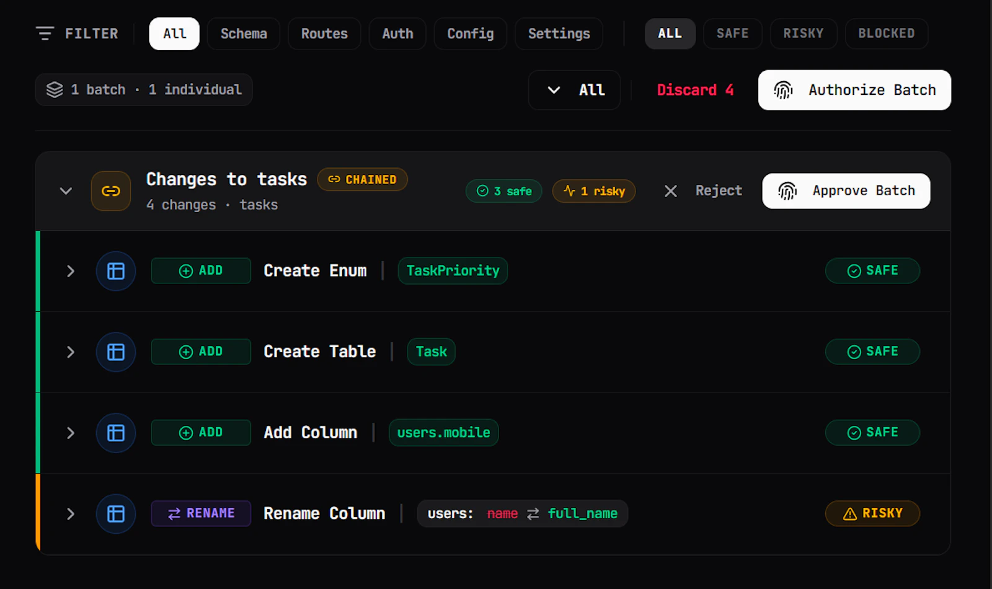
Task: Click the RISKY badge on Rename Column row
Action: (872, 514)
